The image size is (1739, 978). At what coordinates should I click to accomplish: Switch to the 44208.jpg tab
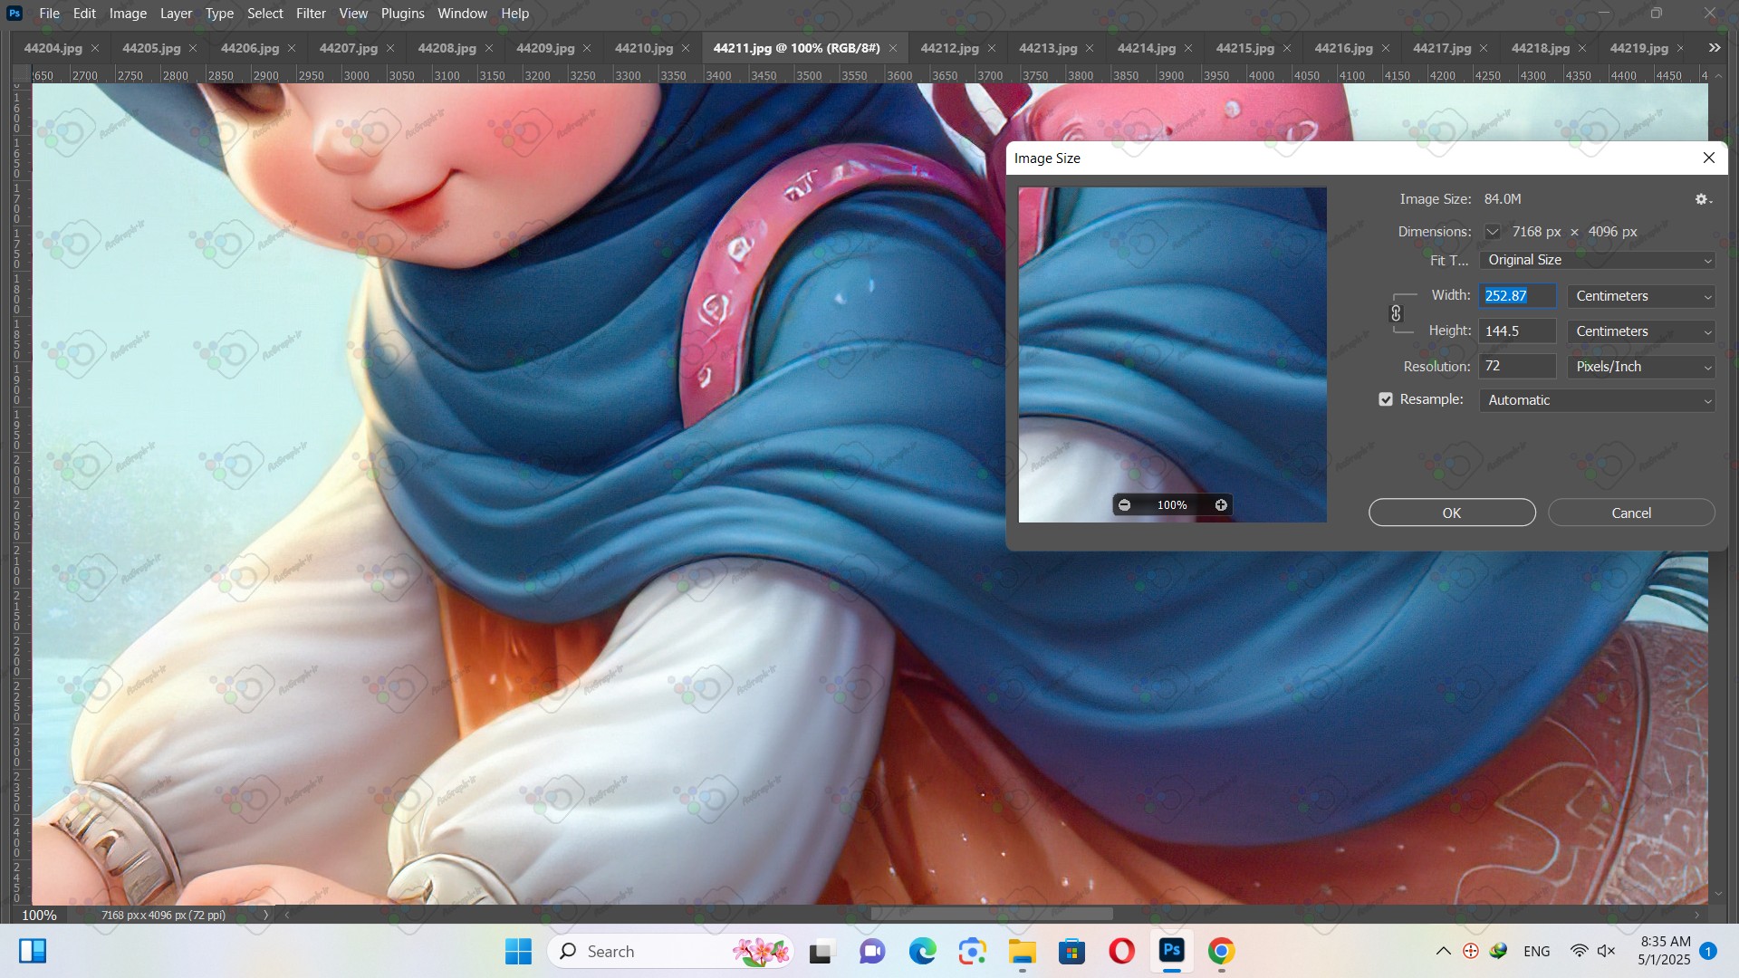point(447,48)
